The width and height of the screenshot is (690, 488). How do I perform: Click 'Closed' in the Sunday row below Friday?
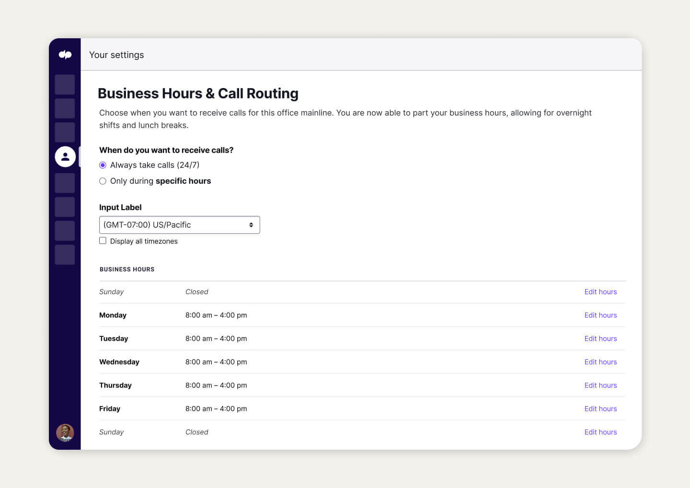(x=196, y=432)
